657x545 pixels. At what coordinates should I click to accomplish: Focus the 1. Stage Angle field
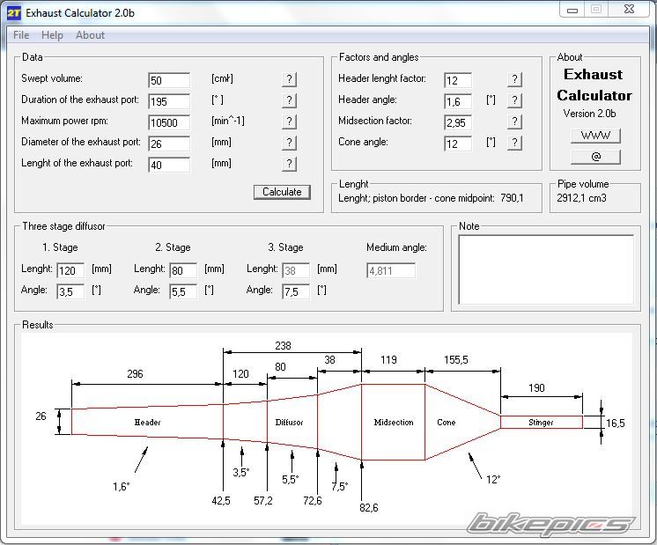pos(70,291)
